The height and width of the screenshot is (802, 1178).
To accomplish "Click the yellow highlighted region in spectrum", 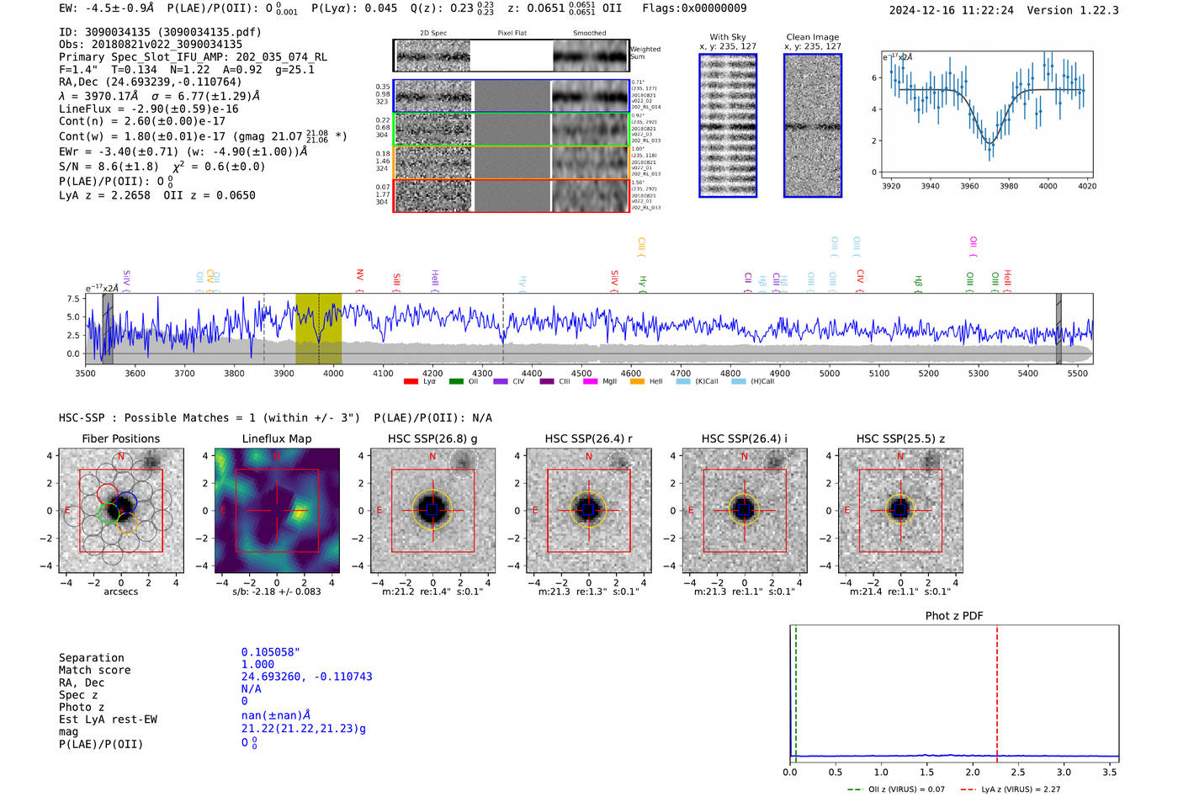I will coord(318,328).
